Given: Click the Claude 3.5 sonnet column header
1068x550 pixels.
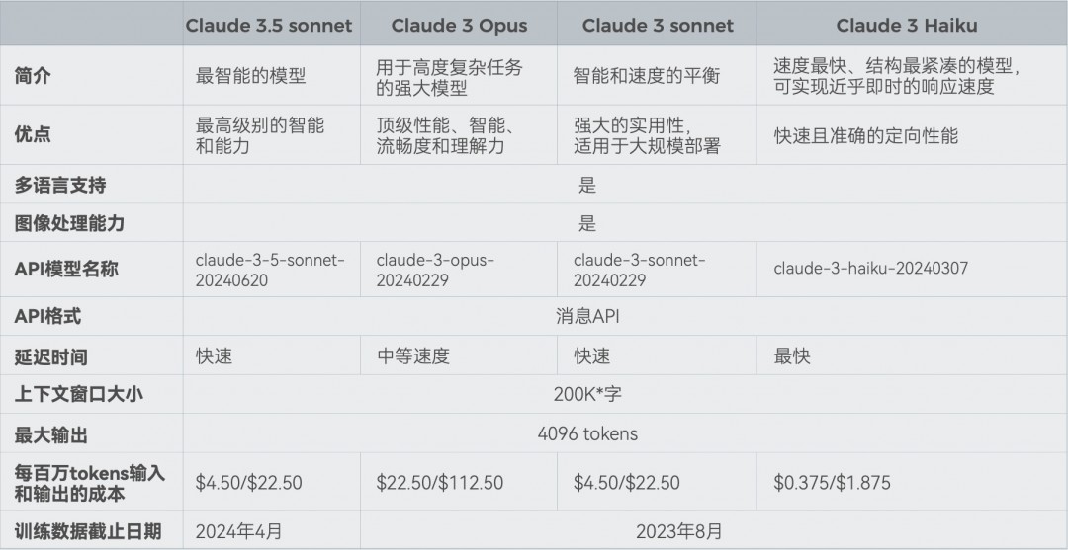Looking at the screenshot, I should pos(269,26).
